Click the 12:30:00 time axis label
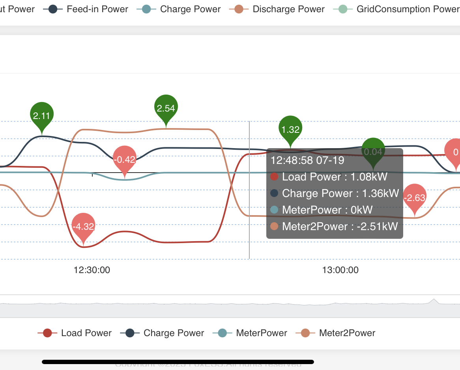This screenshot has height=370, width=460. (x=92, y=270)
